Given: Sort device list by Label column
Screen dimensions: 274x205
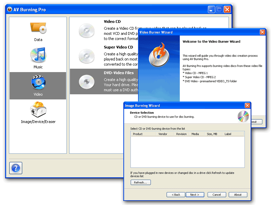Looking at the screenshot, I should point(233,134).
